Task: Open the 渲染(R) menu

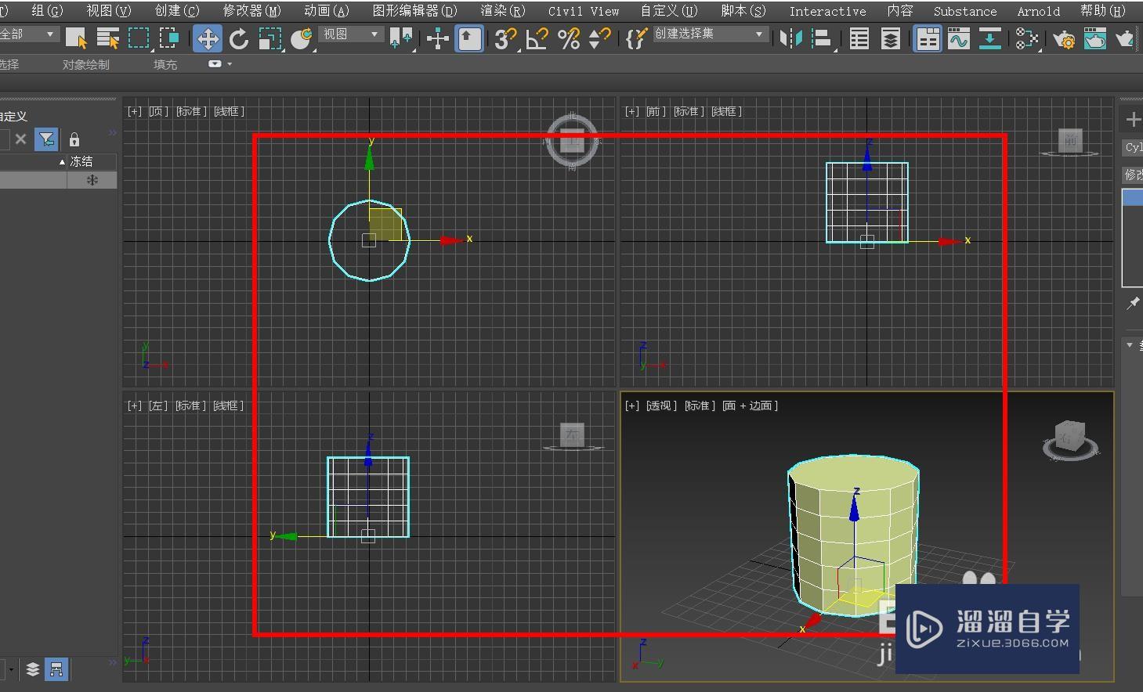Action: click(x=503, y=11)
